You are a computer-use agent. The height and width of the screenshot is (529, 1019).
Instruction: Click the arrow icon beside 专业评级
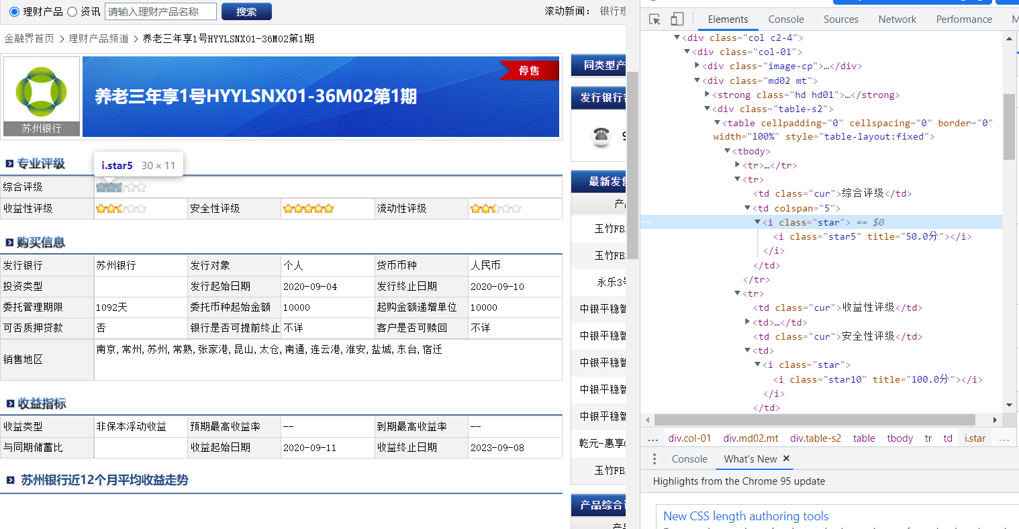coord(9,164)
